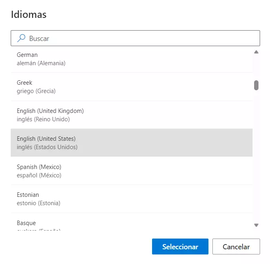Click the "griego (Grecia)" subtitle text

pyautogui.click(x=36, y=91)
